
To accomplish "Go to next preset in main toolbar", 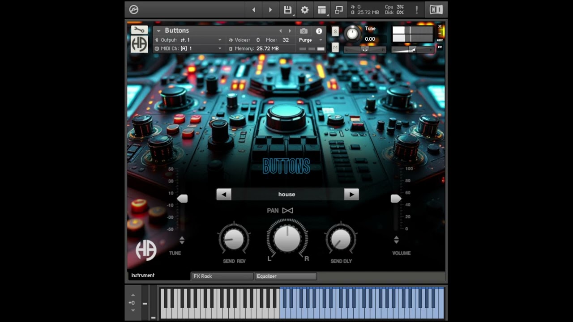I will [x=270, y=10].
